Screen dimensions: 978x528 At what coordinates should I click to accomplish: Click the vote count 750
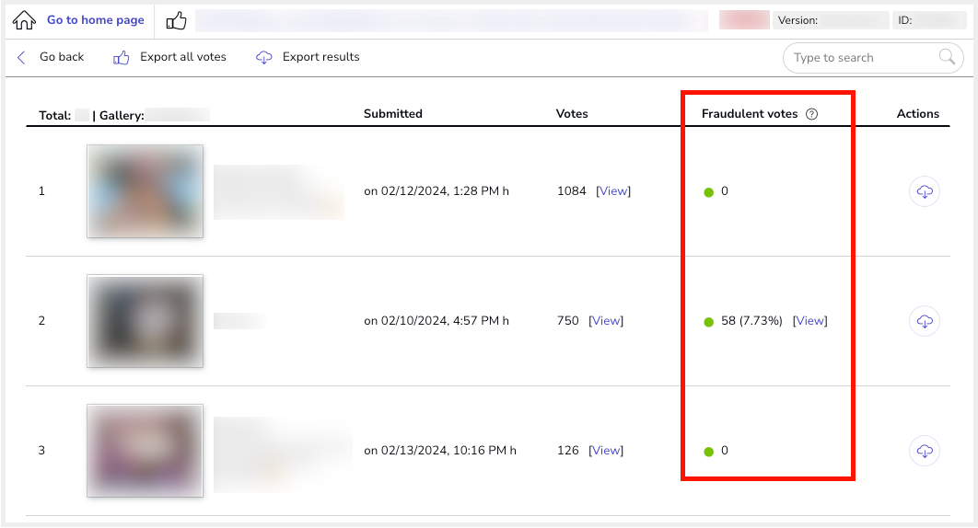[567, 321]
